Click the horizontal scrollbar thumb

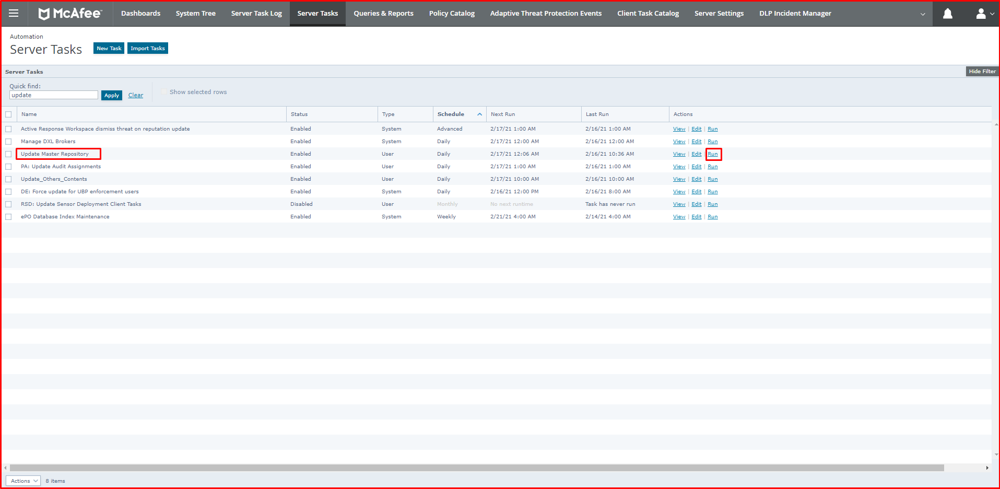(476, 468)
